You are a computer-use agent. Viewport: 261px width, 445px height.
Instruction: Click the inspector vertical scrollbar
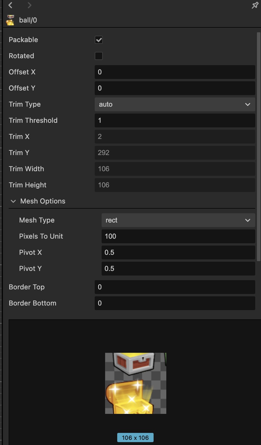pos(258,144)
